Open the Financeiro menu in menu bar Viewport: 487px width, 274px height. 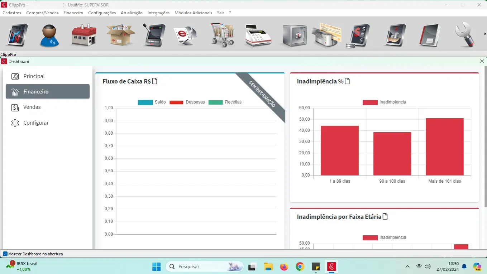[73, 13]
